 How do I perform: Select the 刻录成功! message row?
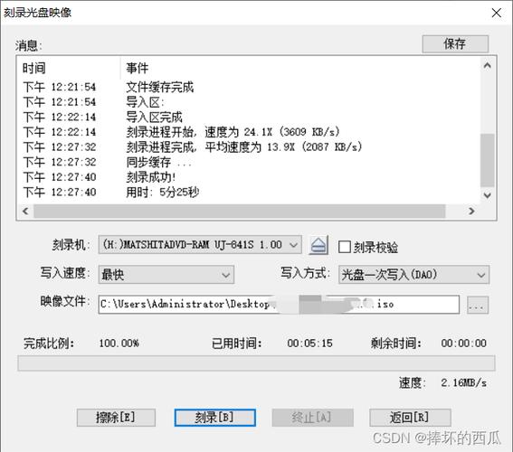point(249,177)
